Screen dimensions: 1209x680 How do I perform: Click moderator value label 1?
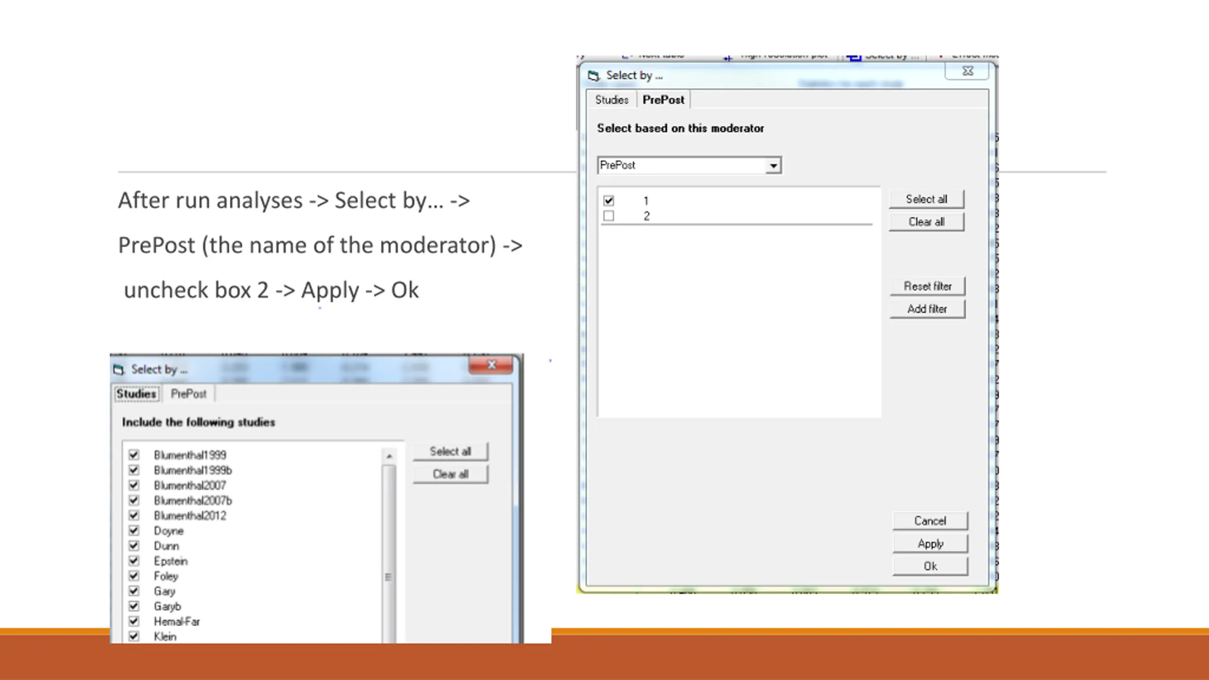point(646,201)
